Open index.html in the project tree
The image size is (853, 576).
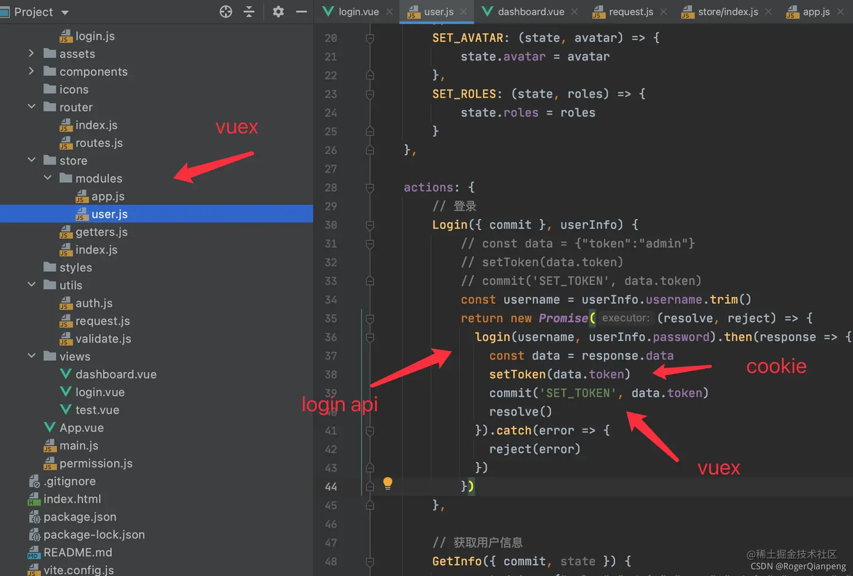click(64, 499)
